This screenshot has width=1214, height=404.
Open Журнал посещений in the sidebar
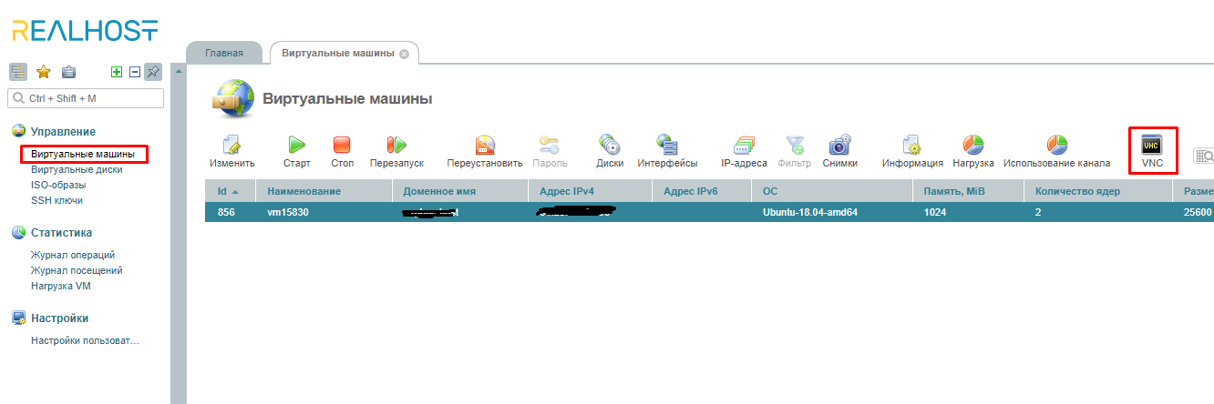[77, 270]
